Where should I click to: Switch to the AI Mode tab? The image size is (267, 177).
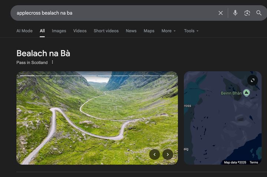click(x=24, y=31)
